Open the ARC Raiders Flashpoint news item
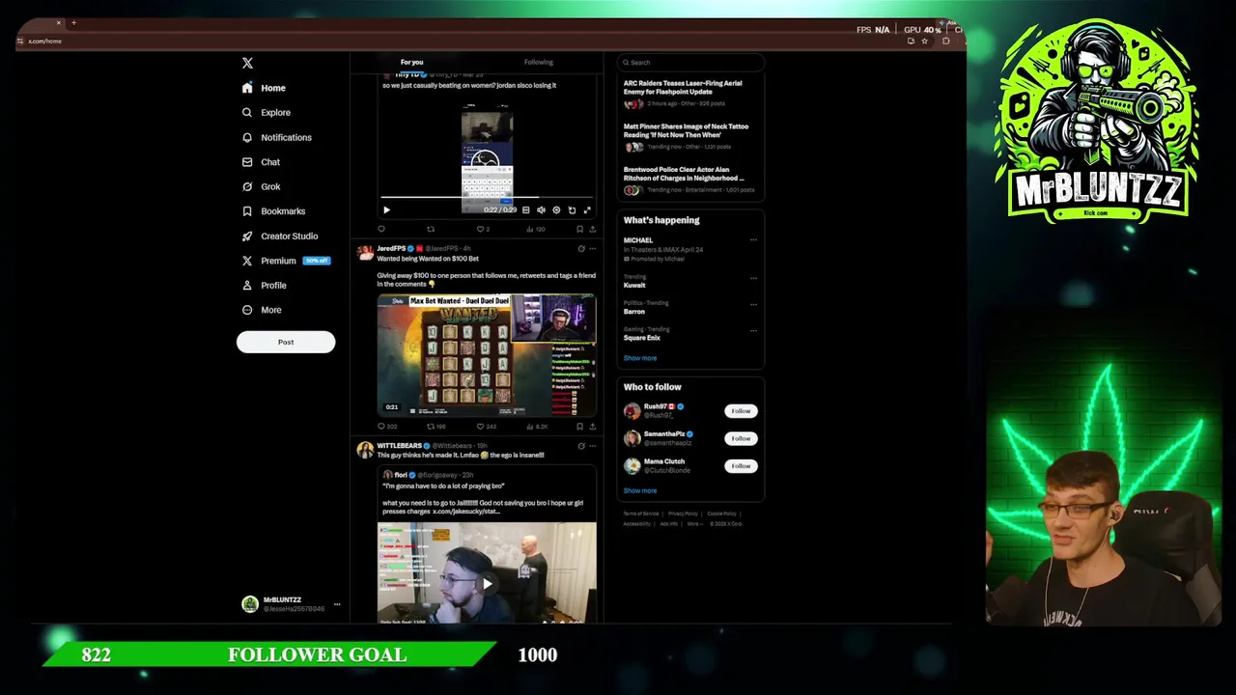Image resolution: width=1236 pixels, height=695 pixels. click(x=683, y=87)
